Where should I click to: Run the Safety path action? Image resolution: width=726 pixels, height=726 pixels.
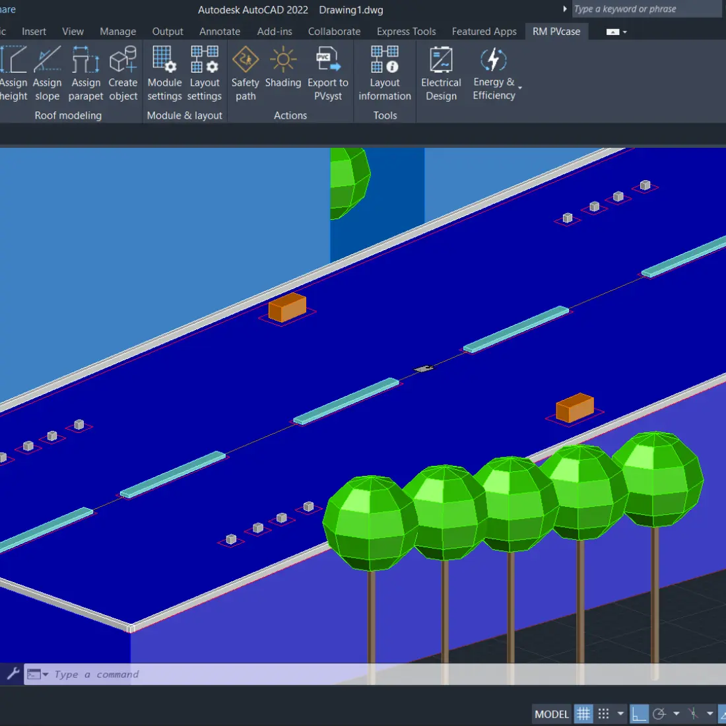tap(246, 73)
